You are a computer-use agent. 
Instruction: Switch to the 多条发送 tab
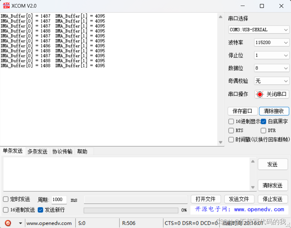(37, 152)
